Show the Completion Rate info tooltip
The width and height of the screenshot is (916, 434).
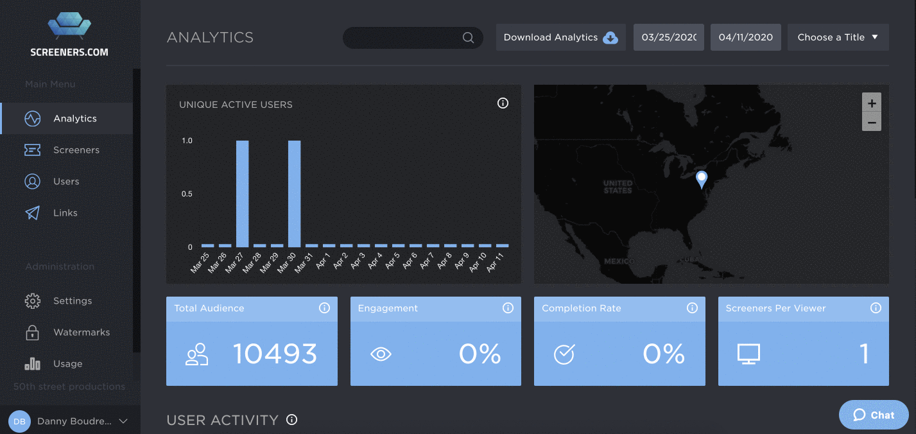click(692, 308)
